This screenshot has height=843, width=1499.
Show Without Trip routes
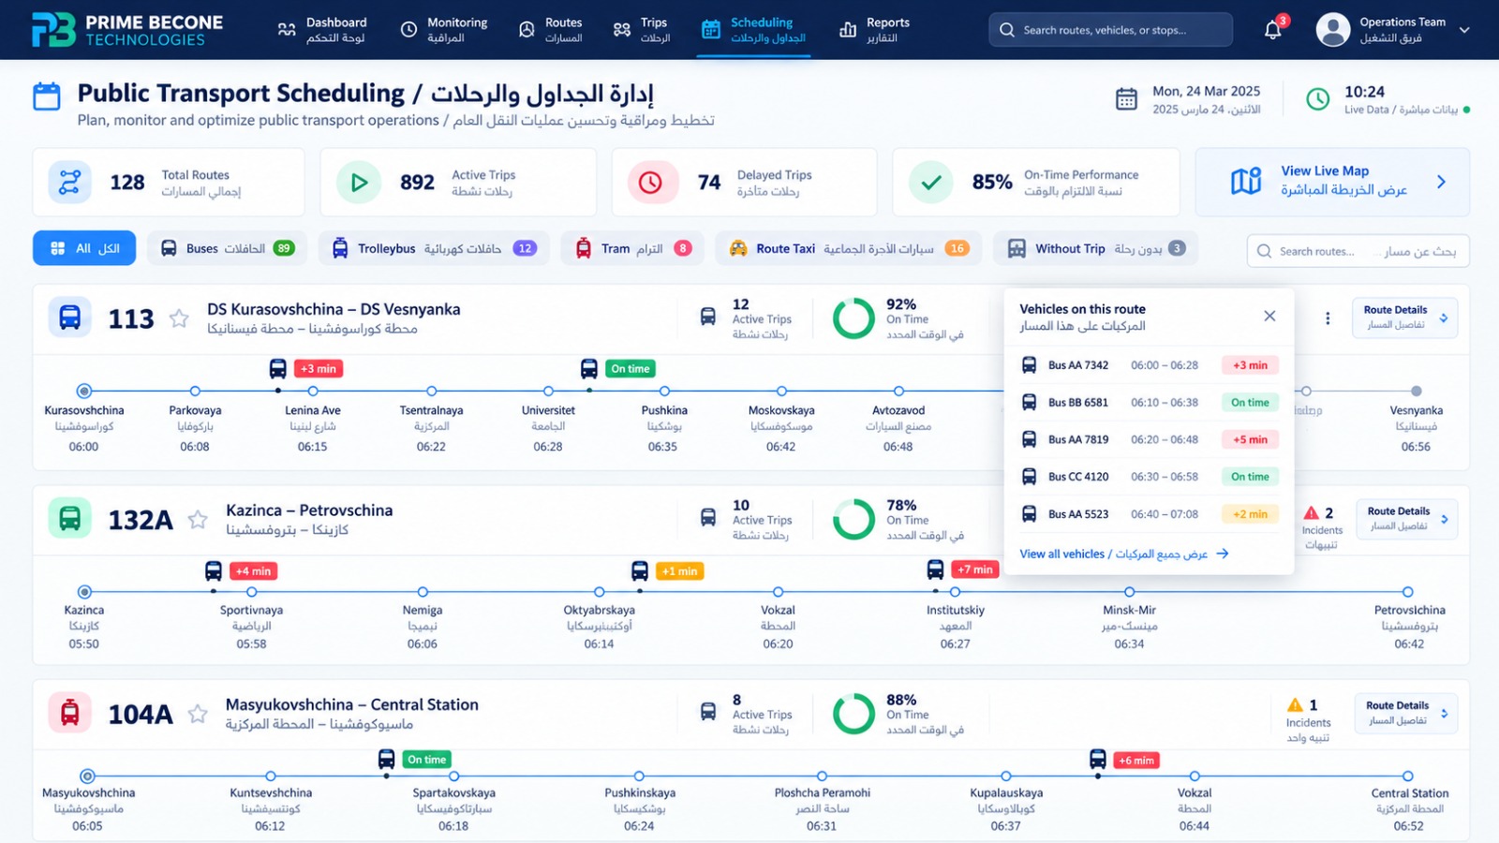(x=1096, y=248)
